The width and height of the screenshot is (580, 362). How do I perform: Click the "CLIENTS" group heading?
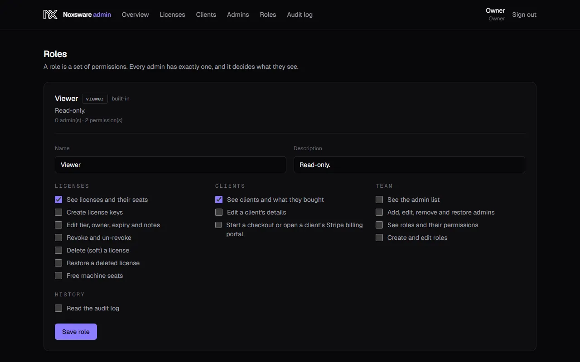click(x=230, y=186)
